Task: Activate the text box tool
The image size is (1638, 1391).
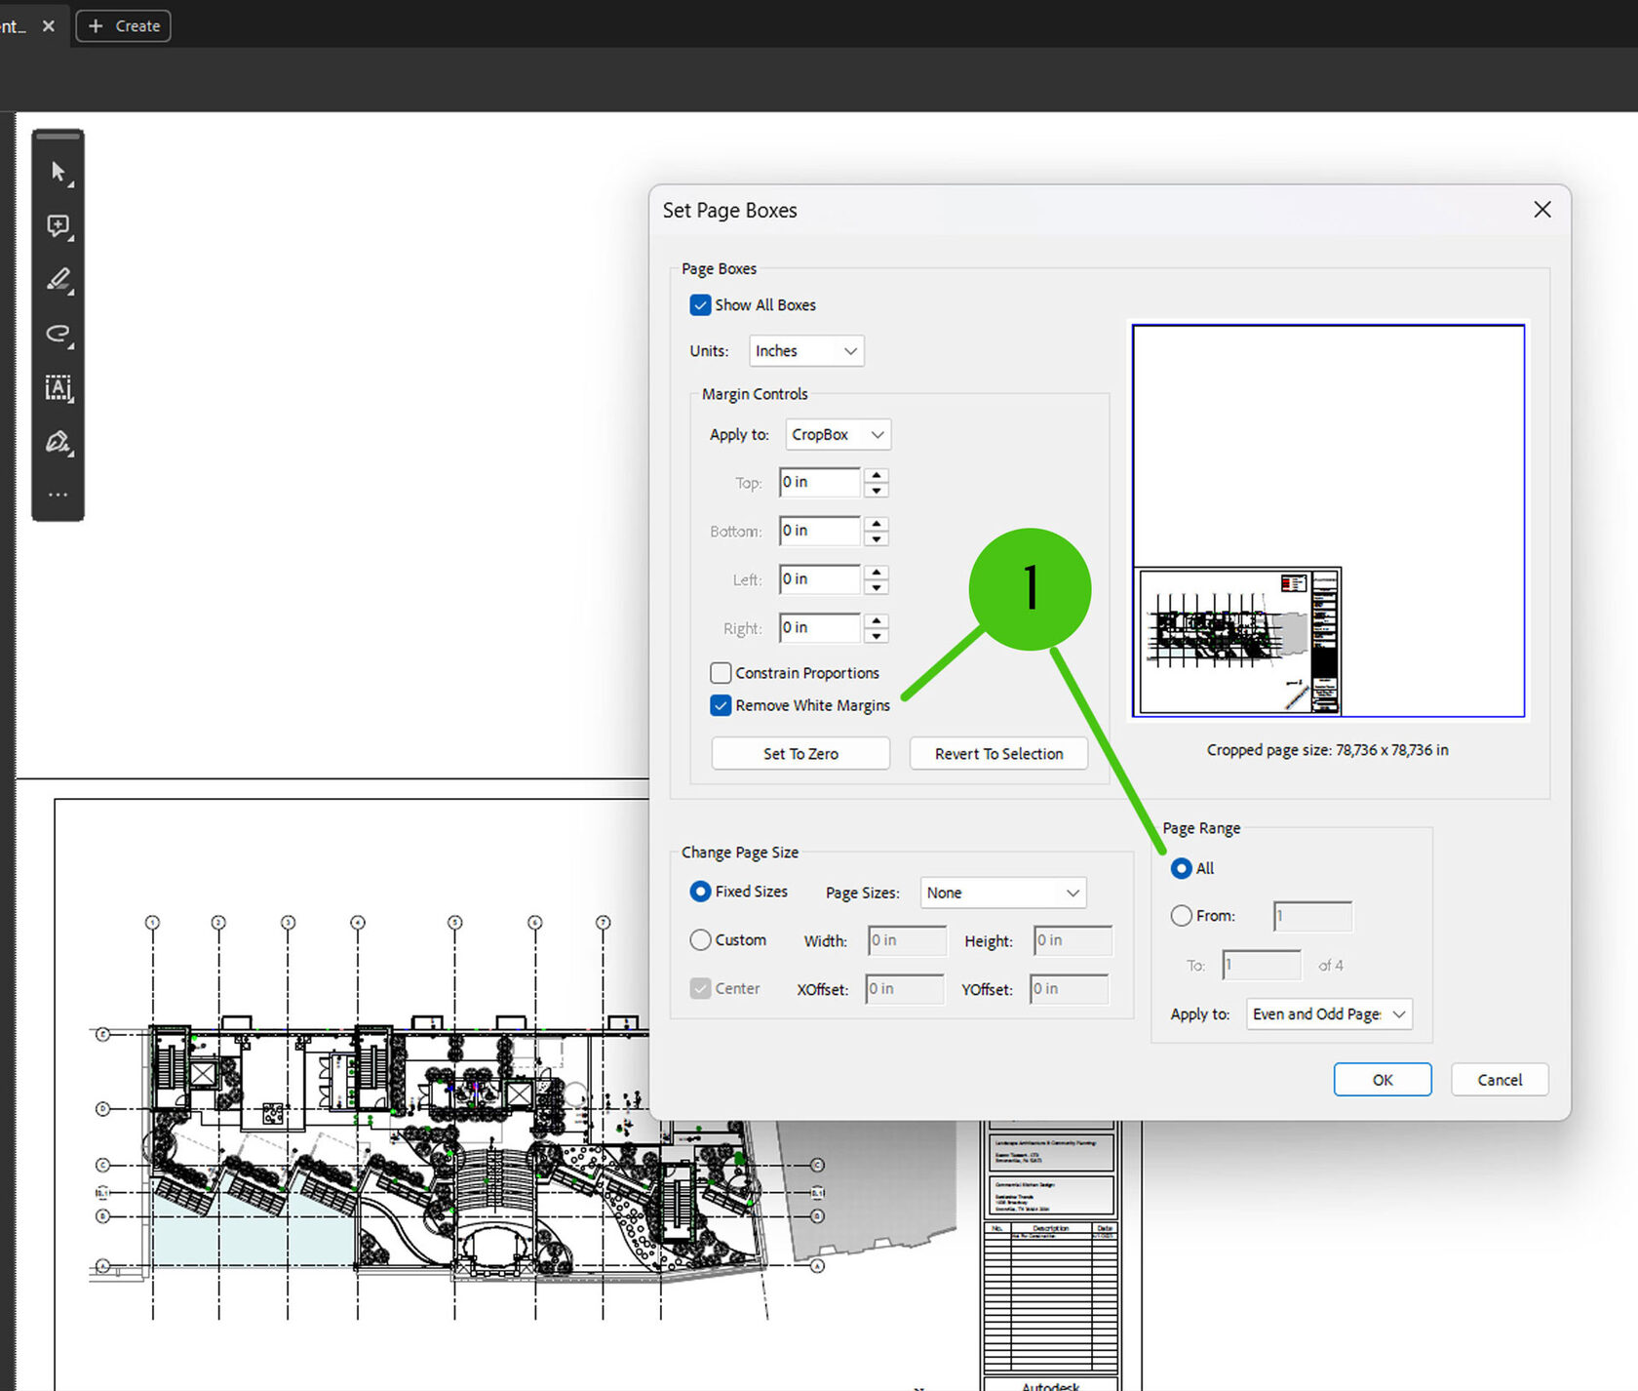Action: [58, 388]
